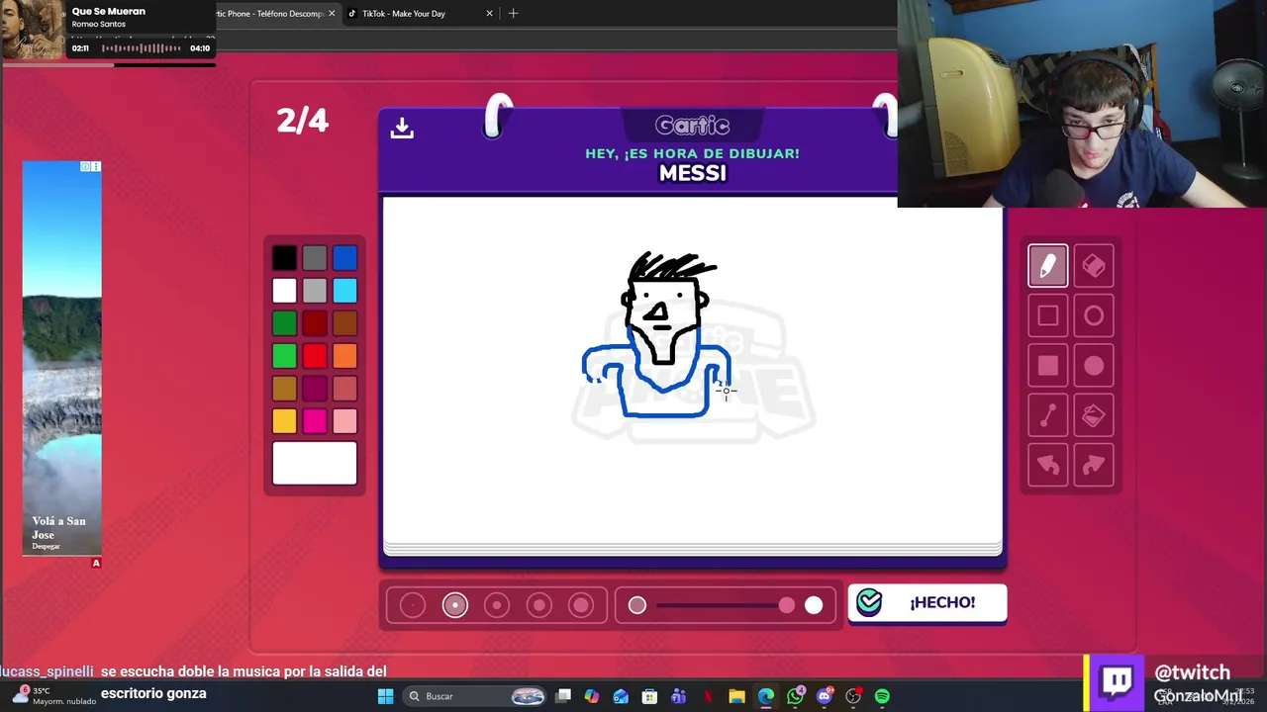Image resolution: width=1267 pixels, height=712 pixels.
Task: Pick the salmon color swatch
Action: tap(344, 389)
